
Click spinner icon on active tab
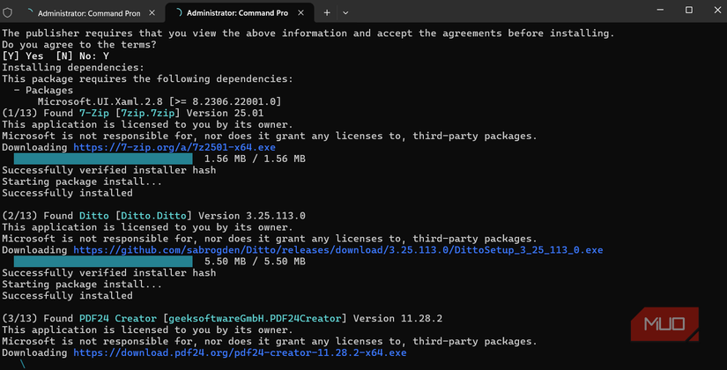[178, 13]
